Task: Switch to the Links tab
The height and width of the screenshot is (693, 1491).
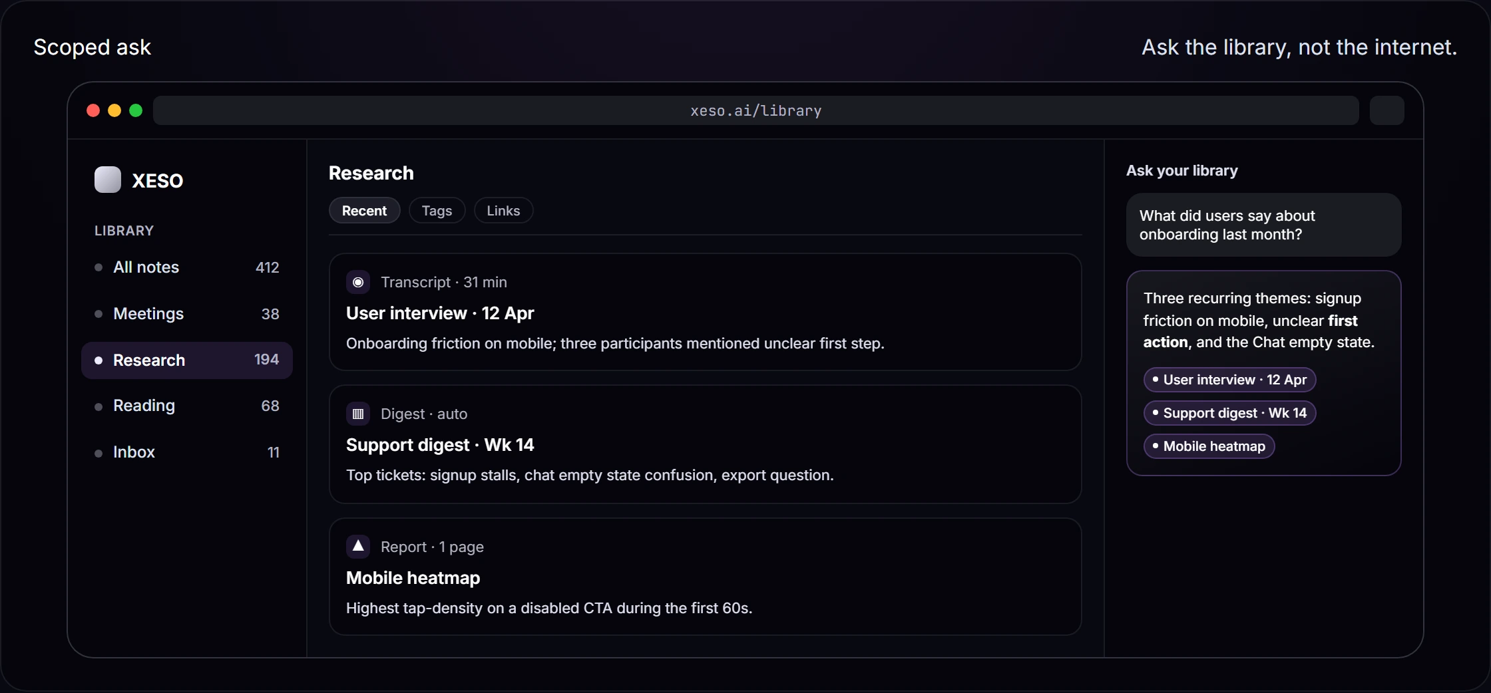Action: (x=503, y=211)
